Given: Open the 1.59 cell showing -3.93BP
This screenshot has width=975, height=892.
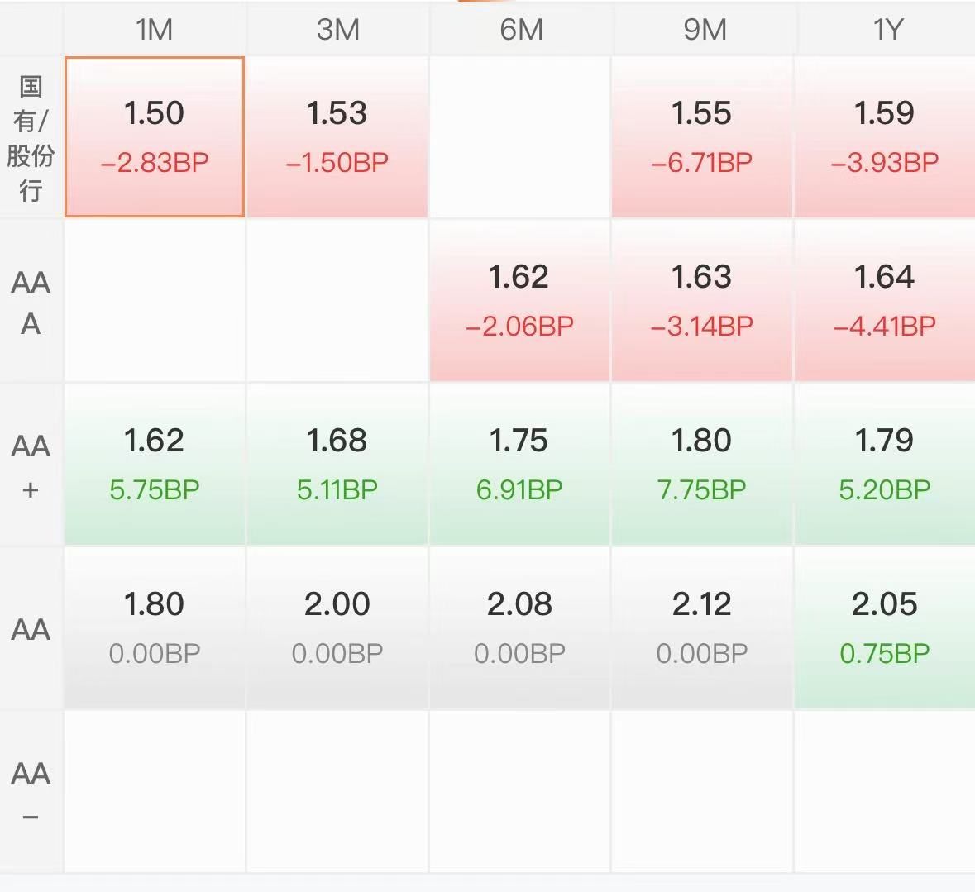Looking at the screenshot, I should click(886, 136).
